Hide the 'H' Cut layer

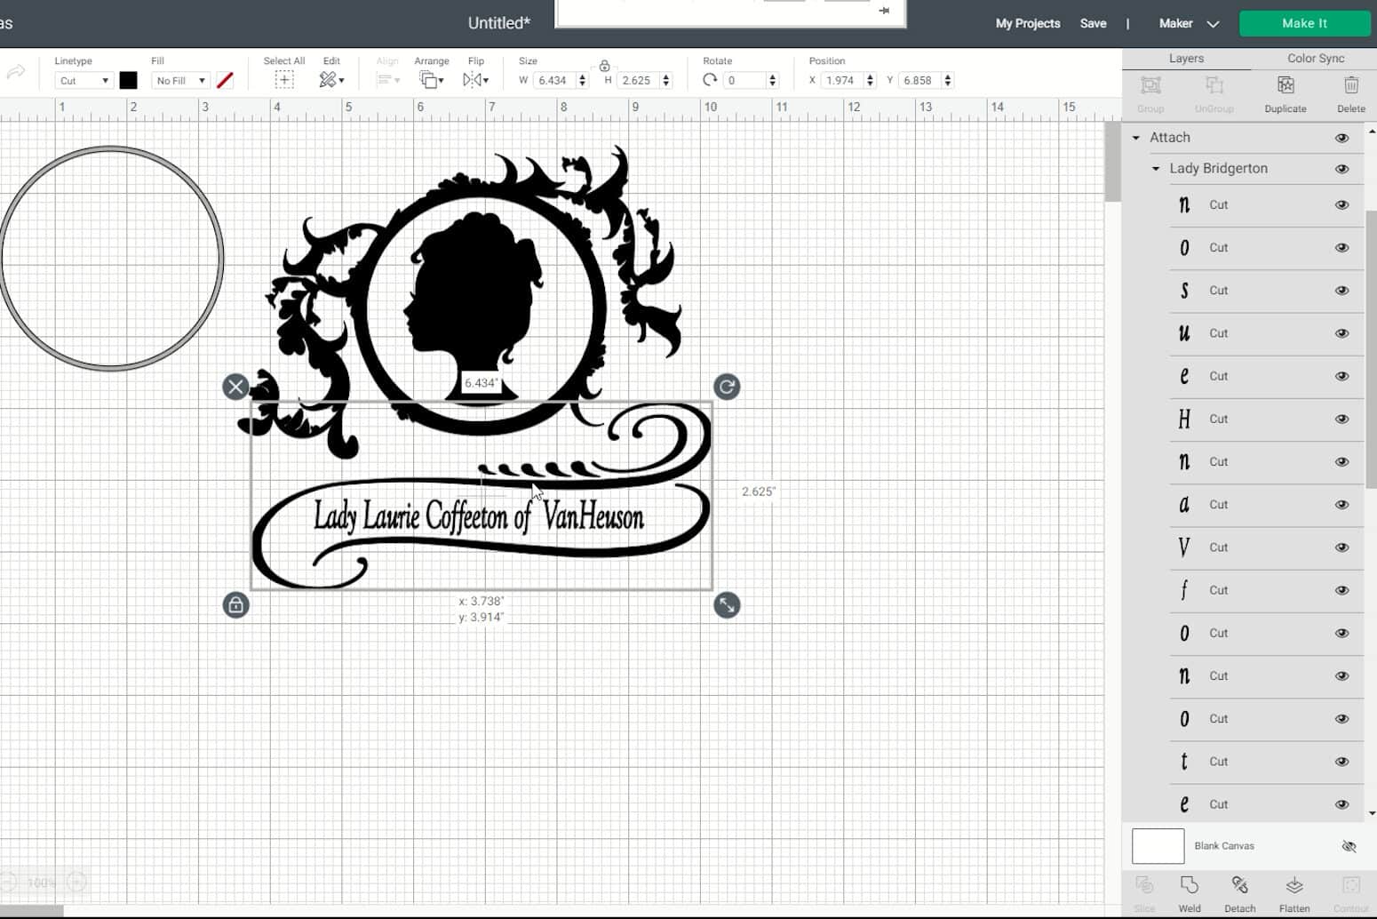coord(1341,419)
